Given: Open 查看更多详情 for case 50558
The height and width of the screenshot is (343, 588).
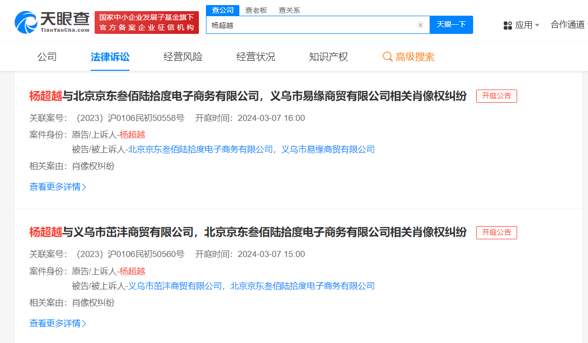Looking at the screenshot, I should [x=58, y=187].
